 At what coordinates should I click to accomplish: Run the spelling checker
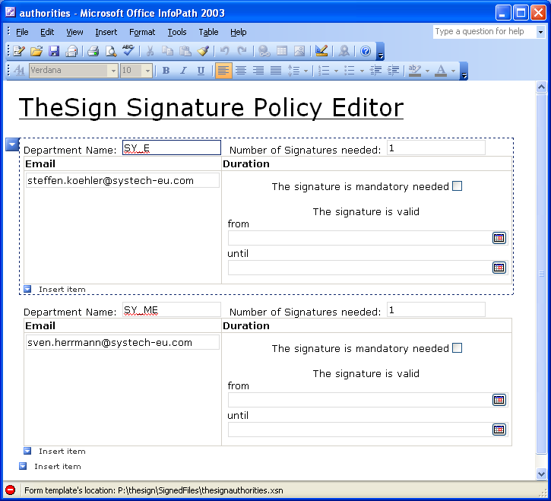[x=128, y=51]
